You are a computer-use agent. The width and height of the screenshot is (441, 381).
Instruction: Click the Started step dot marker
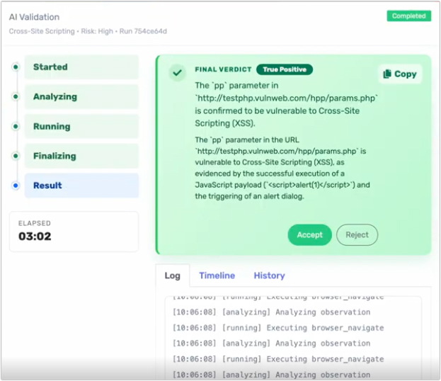click(x=16, y=67)
